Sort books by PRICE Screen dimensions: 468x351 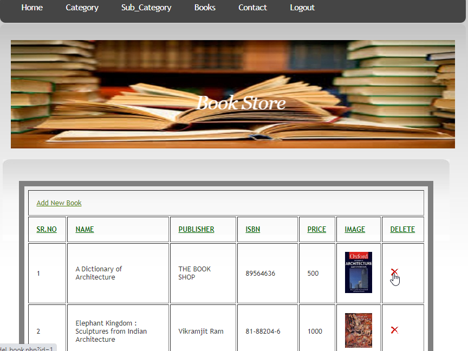(317, 229)
